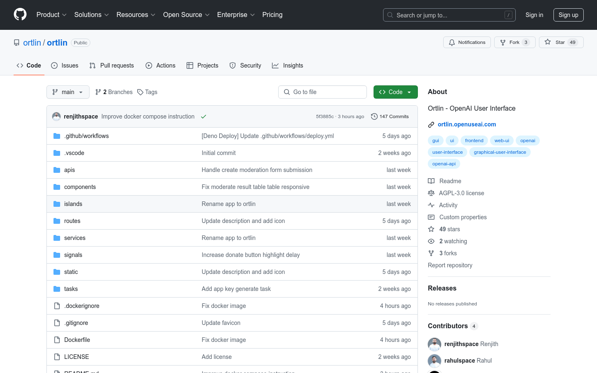Click the Report repository link

(x=450, y=265)
